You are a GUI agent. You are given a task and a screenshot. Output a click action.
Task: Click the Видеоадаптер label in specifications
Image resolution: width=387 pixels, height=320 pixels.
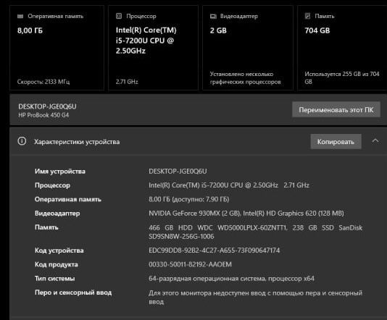click(57, 214)
